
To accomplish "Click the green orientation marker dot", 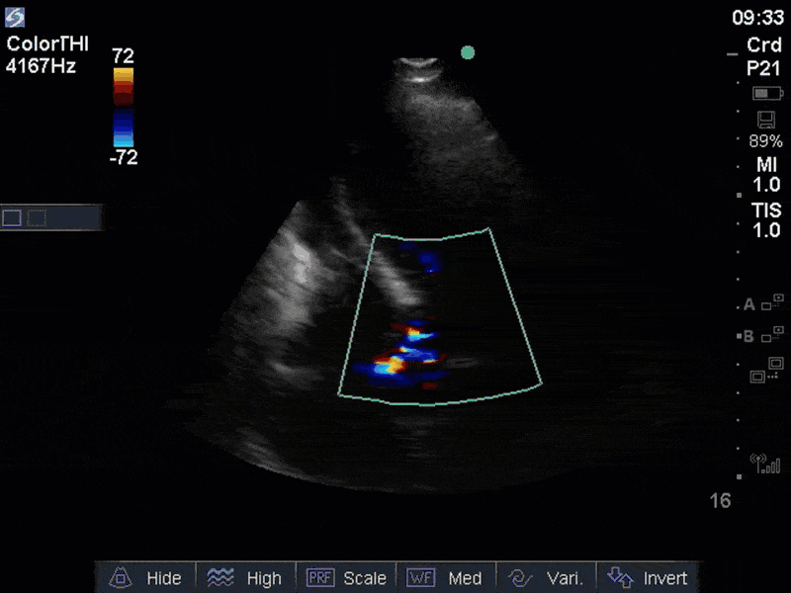I will tap(468, 52).
